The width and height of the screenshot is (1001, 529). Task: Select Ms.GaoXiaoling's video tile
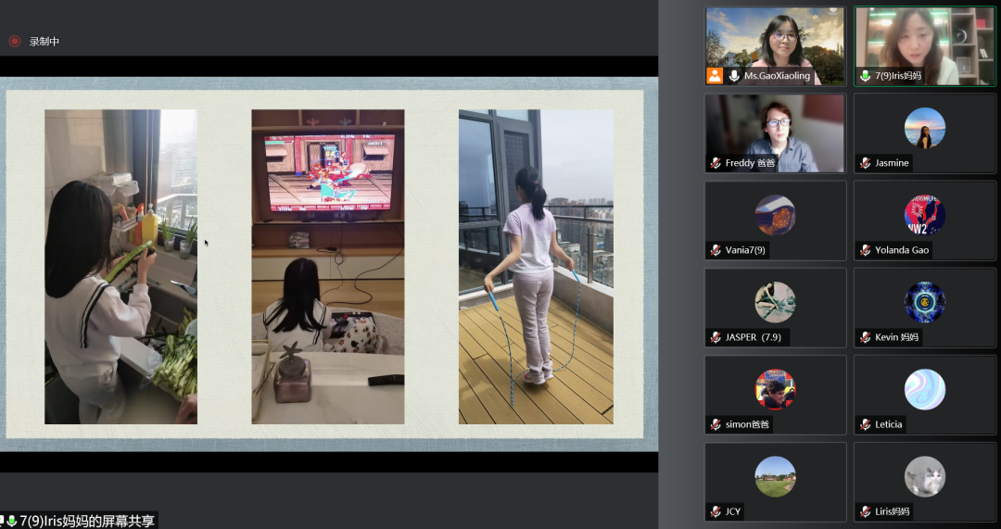click(775, 46)
